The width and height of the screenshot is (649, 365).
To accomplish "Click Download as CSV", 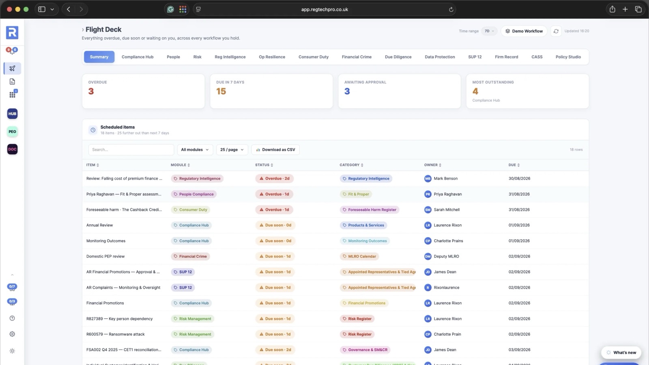I will [x=275, y=150].
